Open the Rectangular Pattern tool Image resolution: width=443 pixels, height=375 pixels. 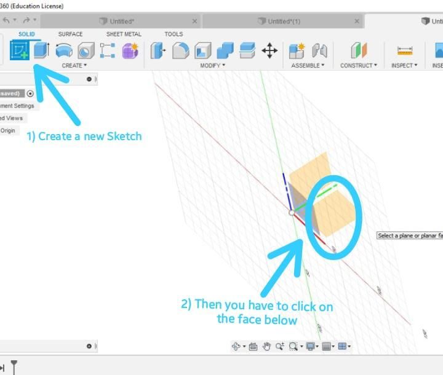click(107, 50)
